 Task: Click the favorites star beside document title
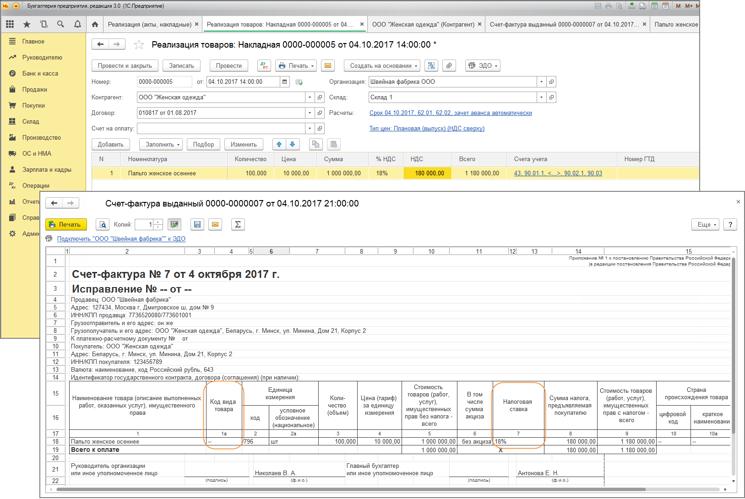(x=139, y=44)
